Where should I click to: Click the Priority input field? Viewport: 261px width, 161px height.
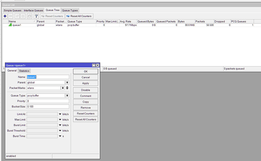pos(48,101)
